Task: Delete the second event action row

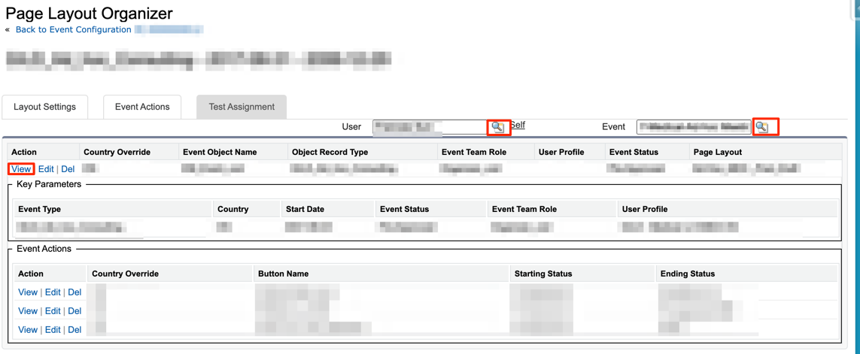Action: (74, 311)
